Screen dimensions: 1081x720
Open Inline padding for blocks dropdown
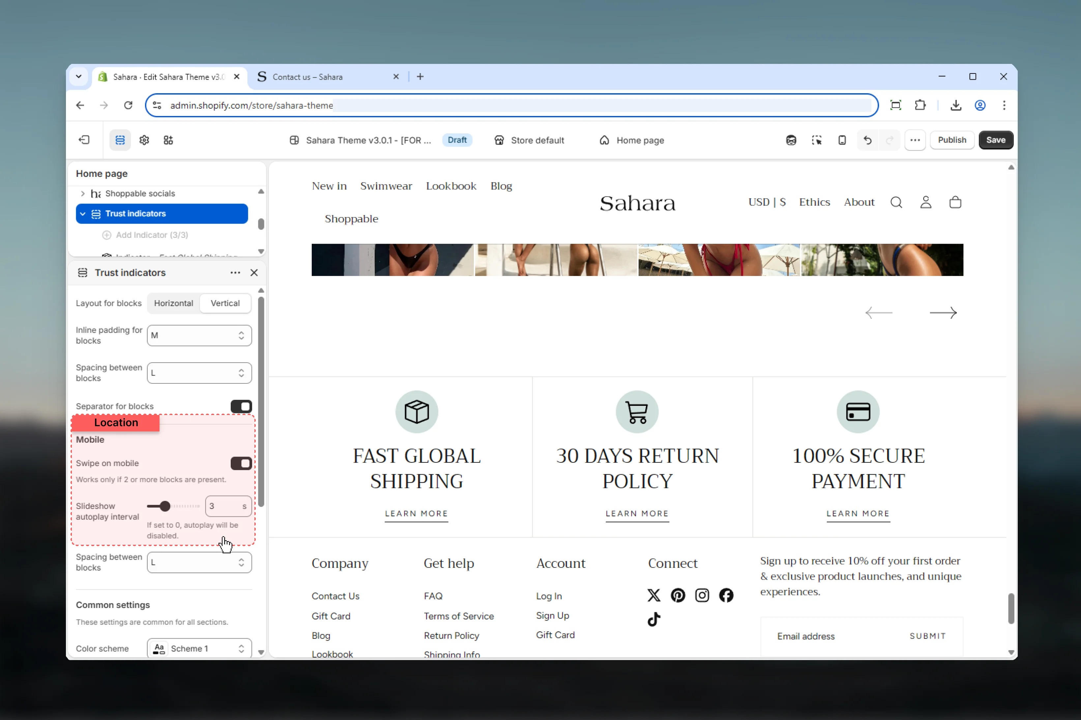pos(199,336)
